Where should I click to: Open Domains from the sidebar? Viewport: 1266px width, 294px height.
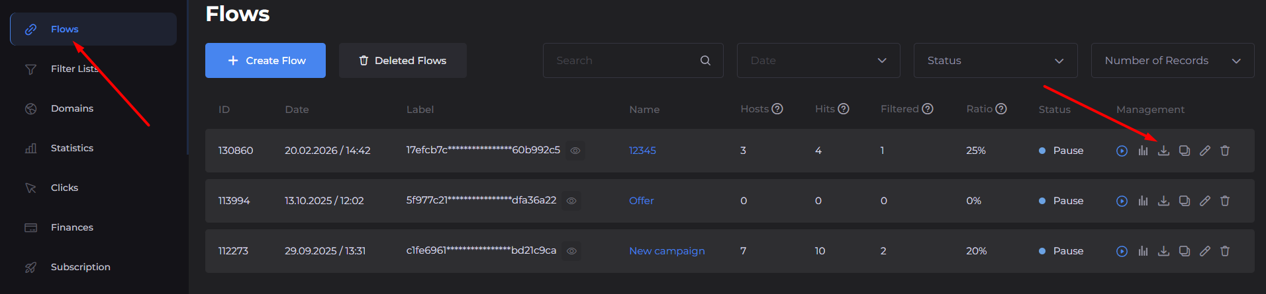72,108
